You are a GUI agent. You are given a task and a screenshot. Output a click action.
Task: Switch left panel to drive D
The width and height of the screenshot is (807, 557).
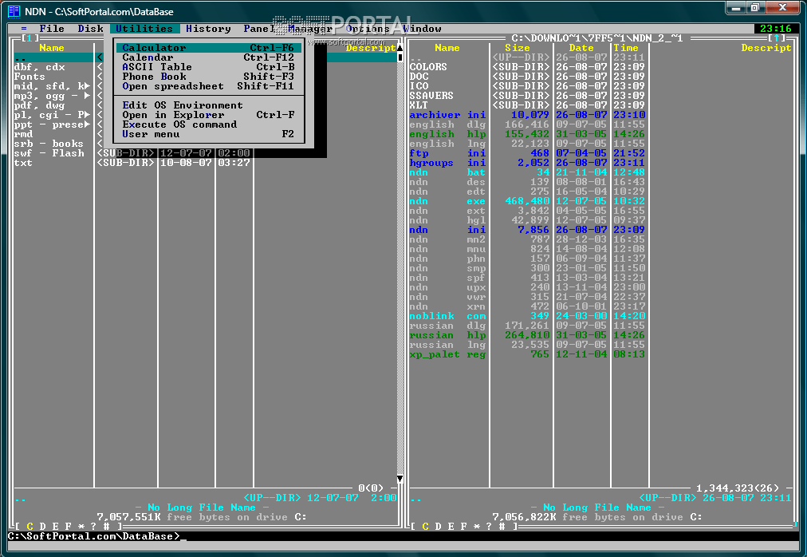pos(43,527)
